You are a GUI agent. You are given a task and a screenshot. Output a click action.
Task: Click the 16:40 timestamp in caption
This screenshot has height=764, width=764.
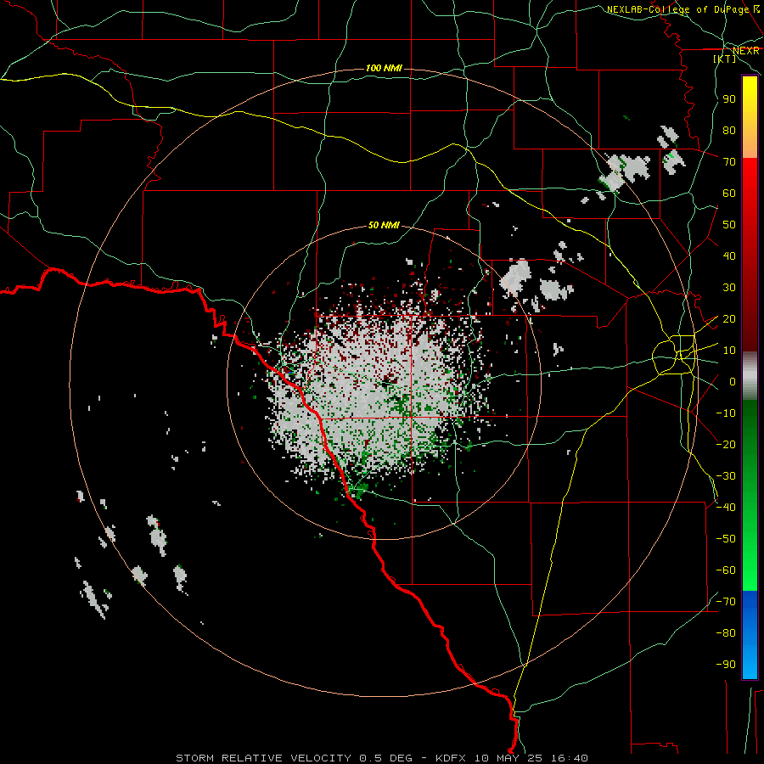570,758
